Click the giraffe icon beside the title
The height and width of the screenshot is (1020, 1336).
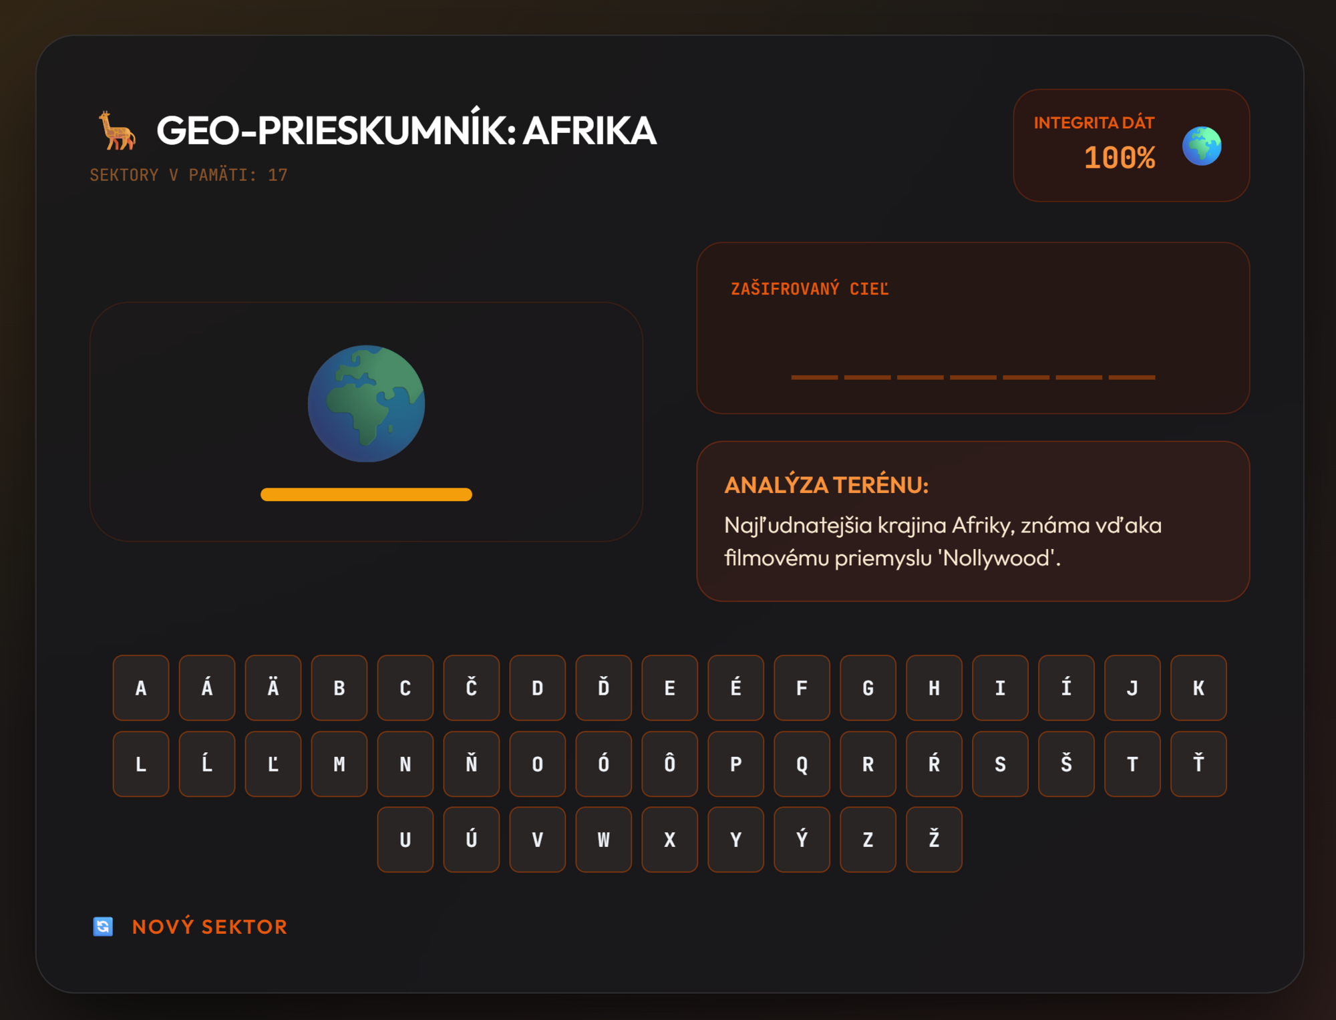tap(117, 130)
